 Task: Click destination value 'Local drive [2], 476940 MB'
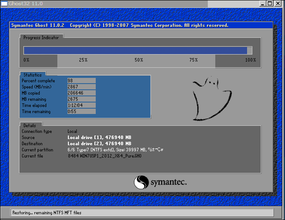pos(99,144)
